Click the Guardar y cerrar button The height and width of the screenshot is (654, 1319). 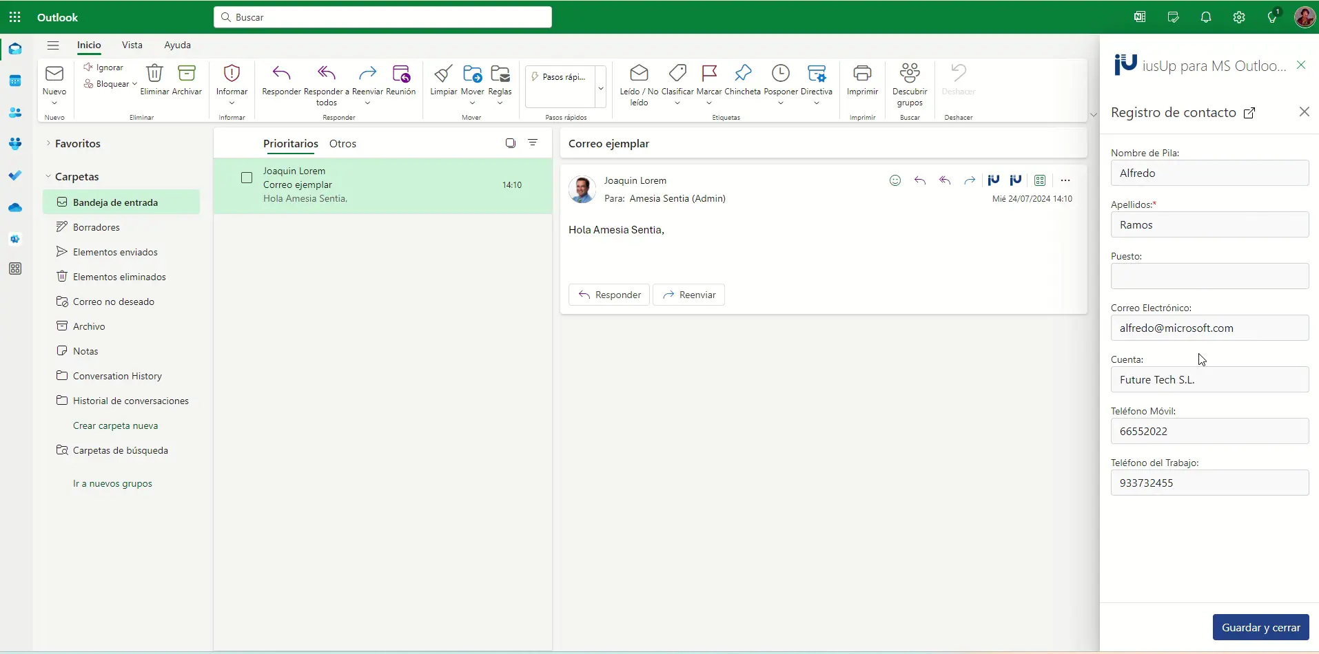(x=1260, y=627)
